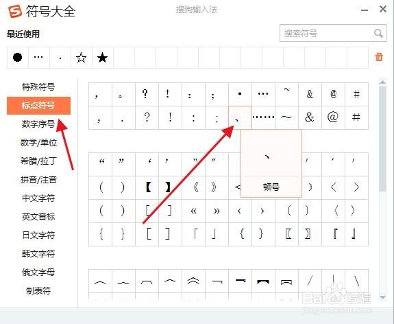Select the 俄文字母 category
Viewport: 394px width, 324px height.
point(38,272)
